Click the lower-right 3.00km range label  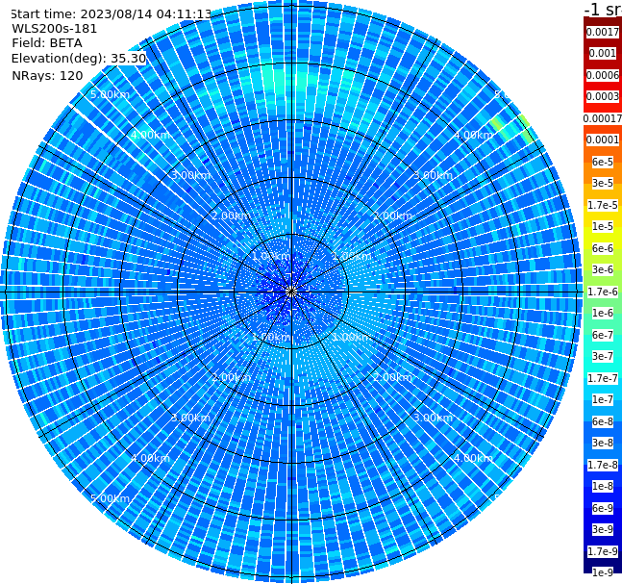(433, 418)
